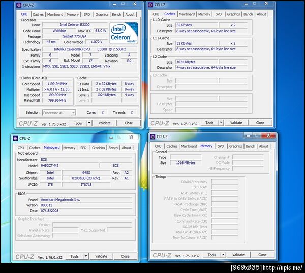Viewport: 305px width, 273px height.
Task: Click the Threads value field showing 2
Action: point(132,112)
